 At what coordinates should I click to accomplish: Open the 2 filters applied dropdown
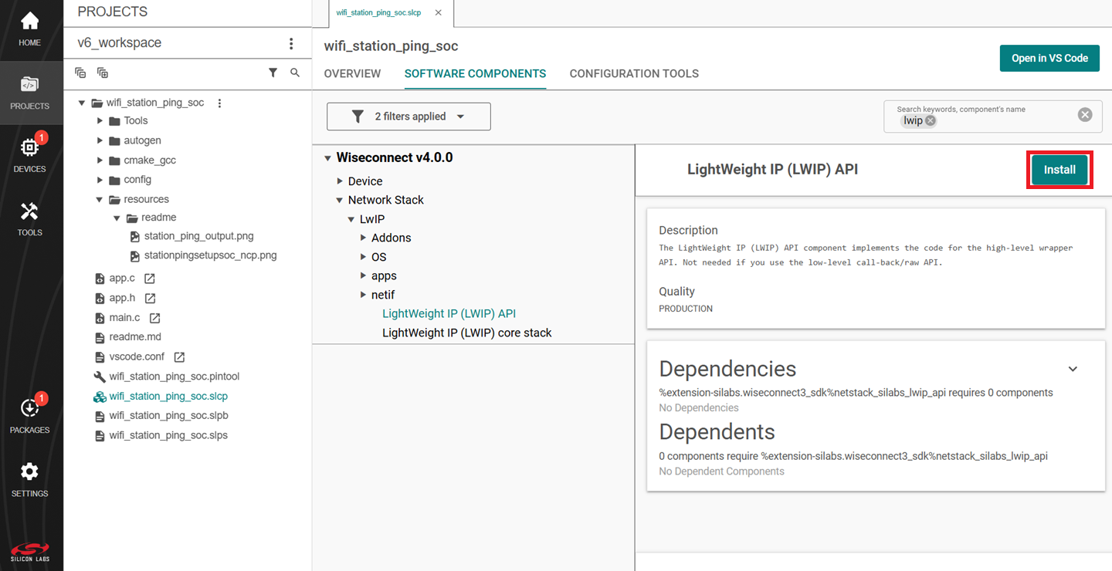409,117
